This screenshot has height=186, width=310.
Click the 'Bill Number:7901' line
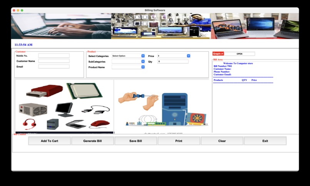223,66
